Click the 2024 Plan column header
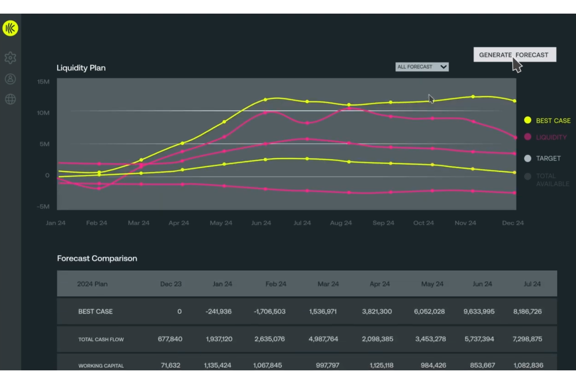Screen dimensions: 576x384 click(92, 284)
